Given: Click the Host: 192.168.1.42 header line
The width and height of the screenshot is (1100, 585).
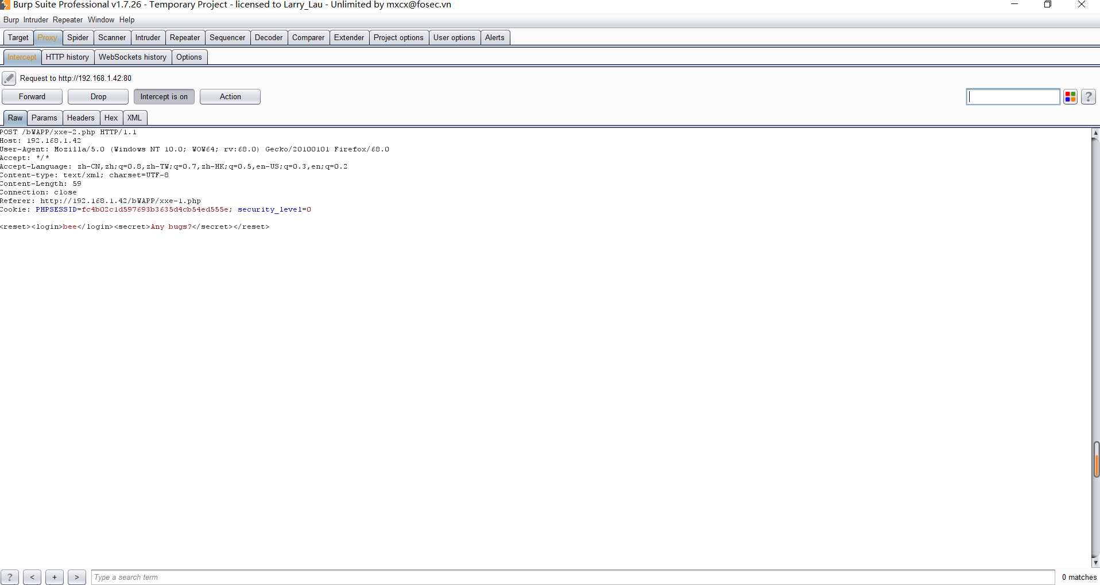Looking at the screenshot, I should click(x=40, y=141).
